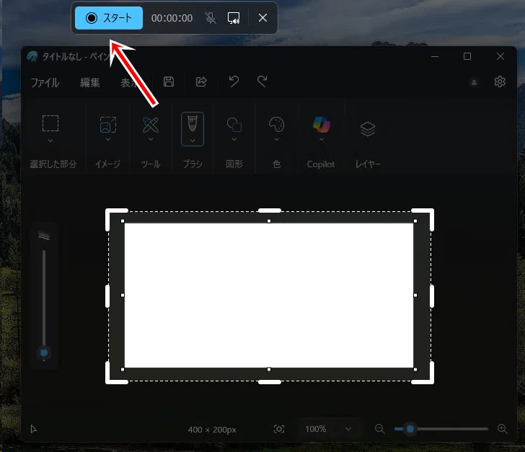Open the 編集 menu in Paint
525x452 pixels.
tap(89, 82)
